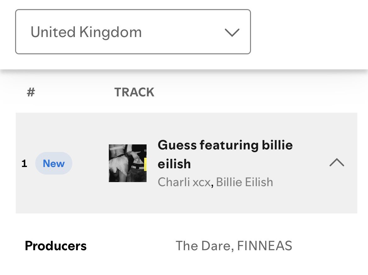Screen dimensions: 368x275
Task: Open the United Kingdom country dropdown
Action: 133,32
